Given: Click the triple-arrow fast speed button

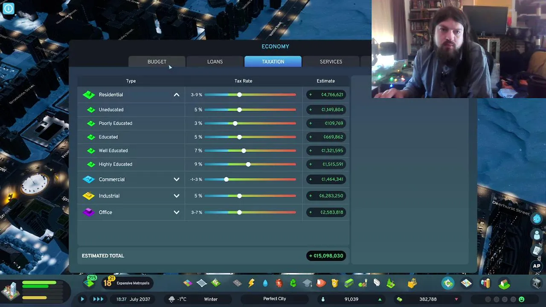Looking at the screenshot, I should point(98,299).
